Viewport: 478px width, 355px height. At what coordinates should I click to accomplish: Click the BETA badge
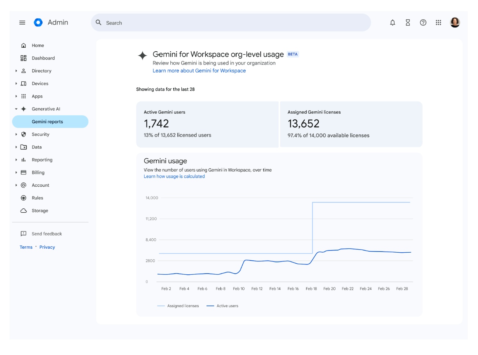click(293, 54)
